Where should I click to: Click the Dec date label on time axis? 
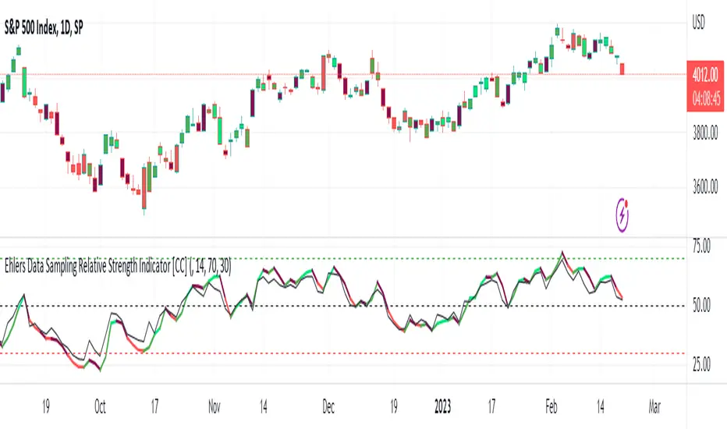(328, 406)
